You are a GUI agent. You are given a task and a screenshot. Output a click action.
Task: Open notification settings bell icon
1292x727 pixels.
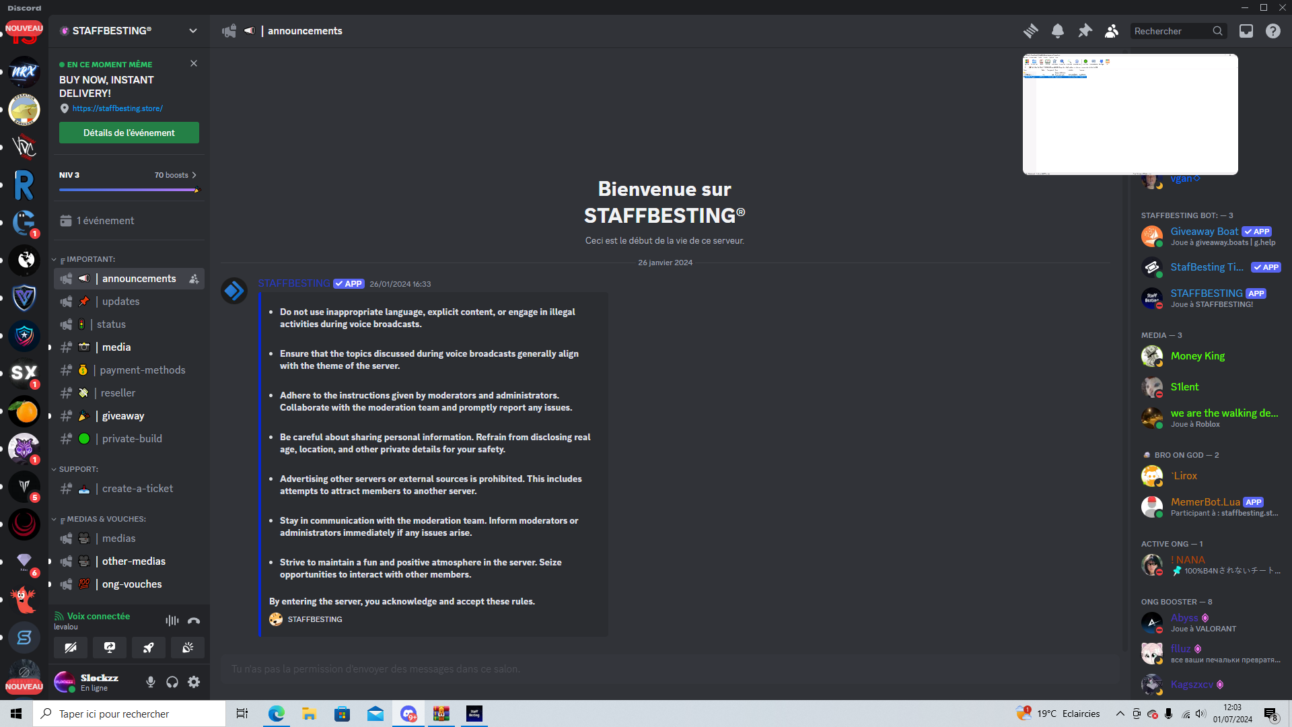click(1058, 31)
